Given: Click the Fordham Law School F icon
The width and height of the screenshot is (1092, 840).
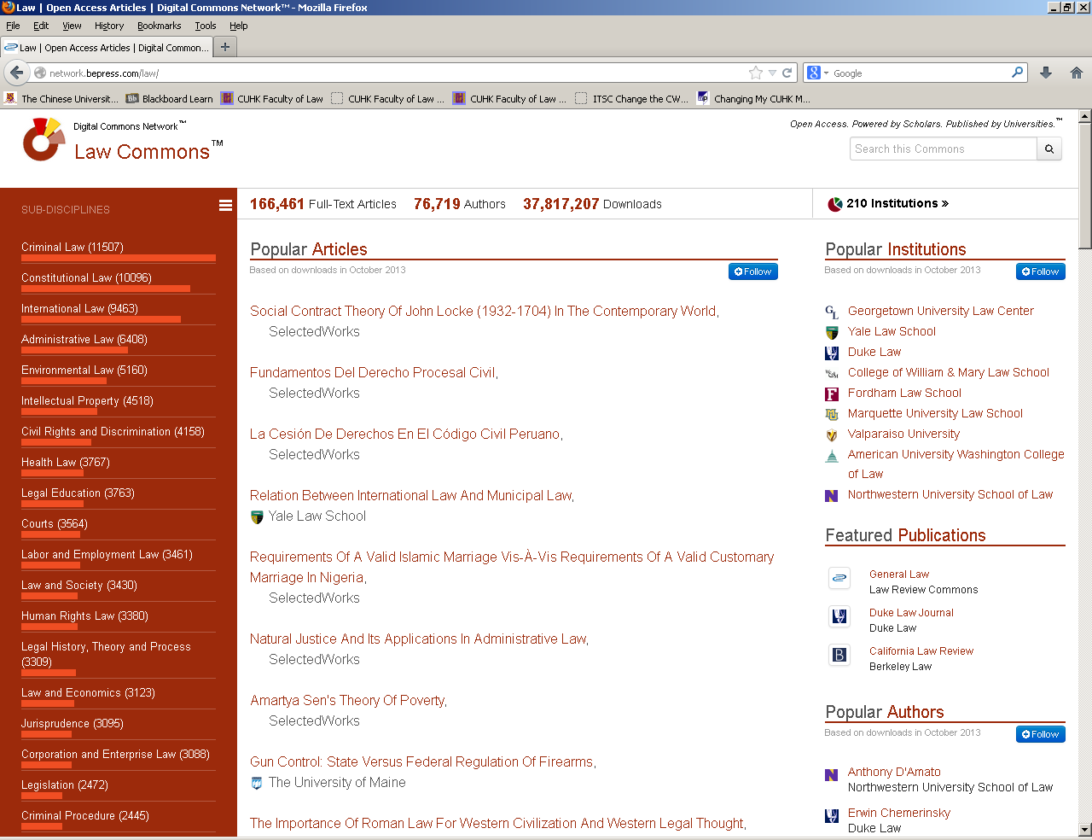Looking at the screenshot, I should (831, 394).
